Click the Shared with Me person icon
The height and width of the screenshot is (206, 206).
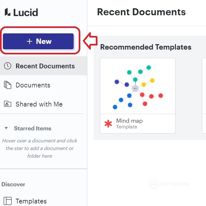tap(7, 104)
